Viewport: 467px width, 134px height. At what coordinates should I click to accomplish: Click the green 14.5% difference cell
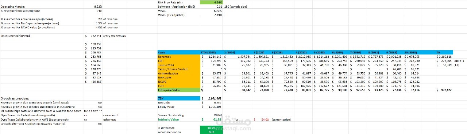[212, 128]
